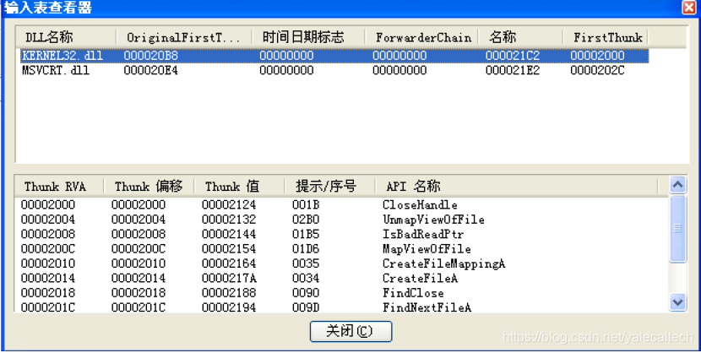Click the API 名称 column header

click(x=516, y=186)
